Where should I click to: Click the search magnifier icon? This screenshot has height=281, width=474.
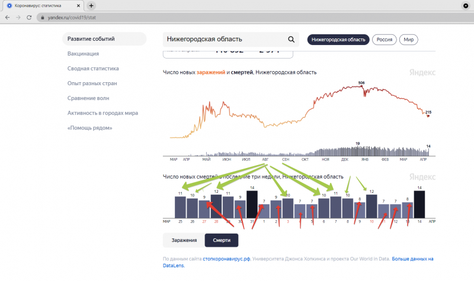point(291,40)
